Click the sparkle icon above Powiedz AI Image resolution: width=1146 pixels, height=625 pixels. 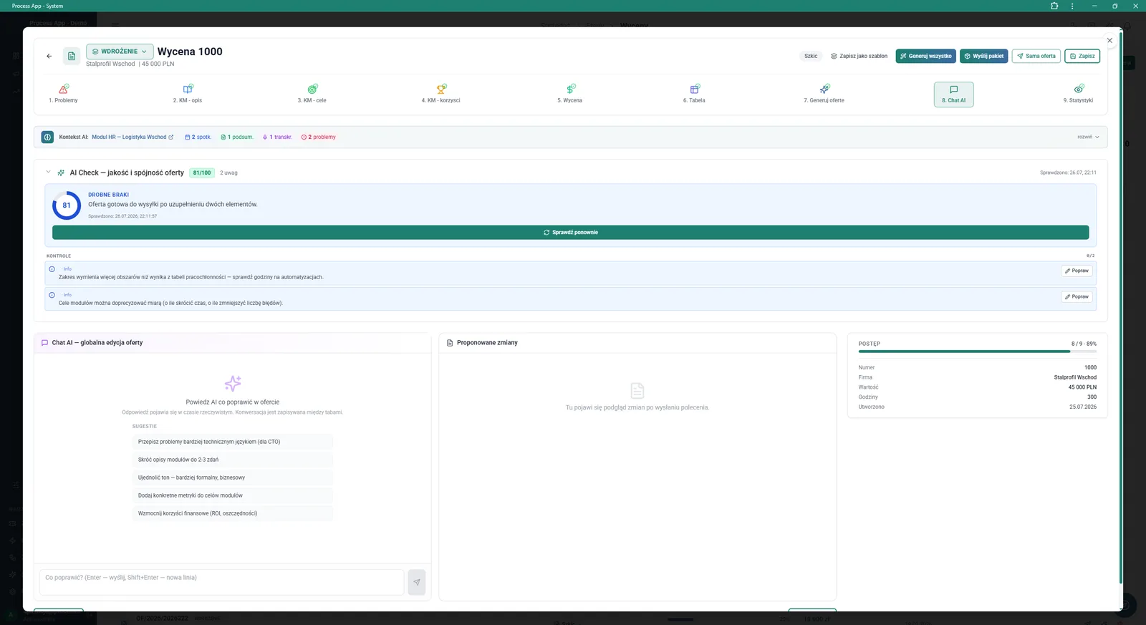click(x=233, y=383)
